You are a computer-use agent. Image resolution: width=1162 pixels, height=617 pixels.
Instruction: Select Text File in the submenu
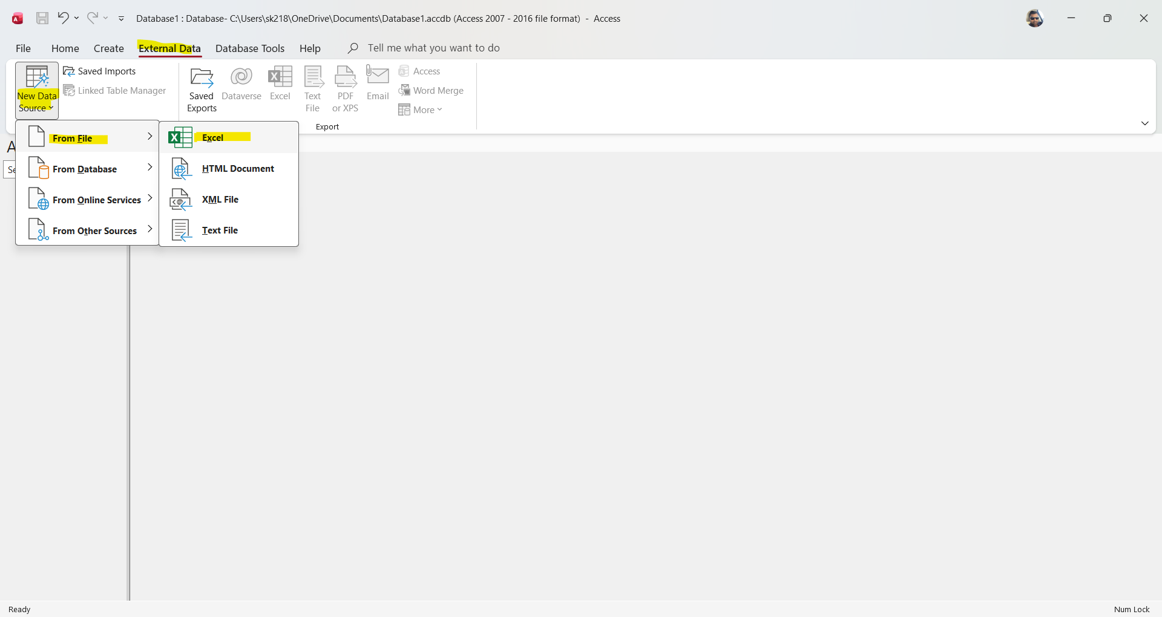coord(229,230)
